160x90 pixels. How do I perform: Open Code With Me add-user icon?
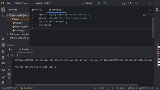[123, 3]
